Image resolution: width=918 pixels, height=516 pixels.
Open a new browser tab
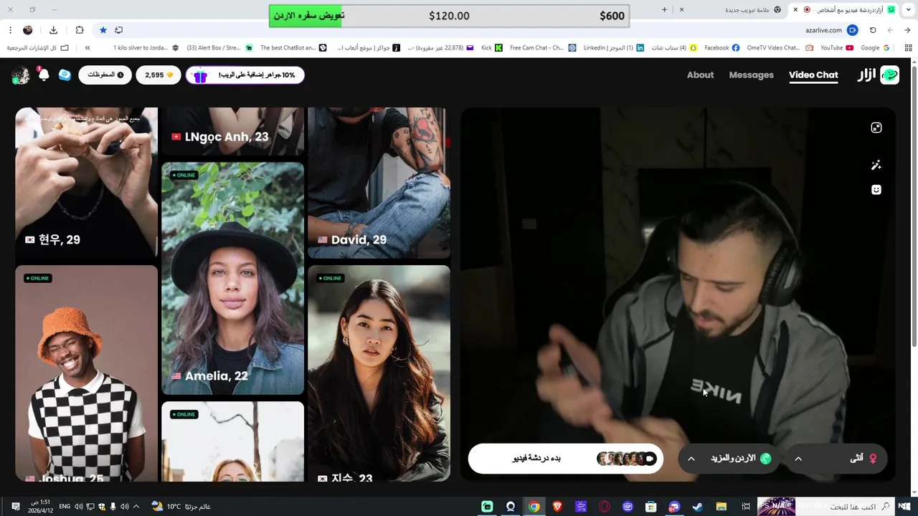[x=664, y=9]
